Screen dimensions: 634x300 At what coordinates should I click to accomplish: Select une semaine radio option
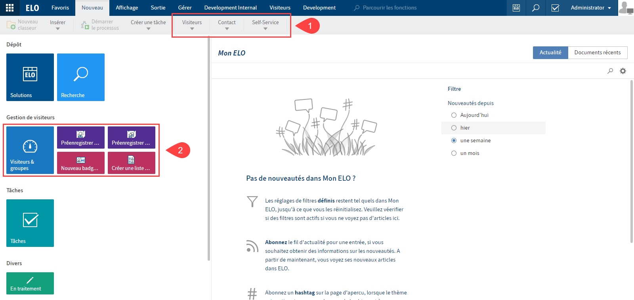tap(454, 141)
